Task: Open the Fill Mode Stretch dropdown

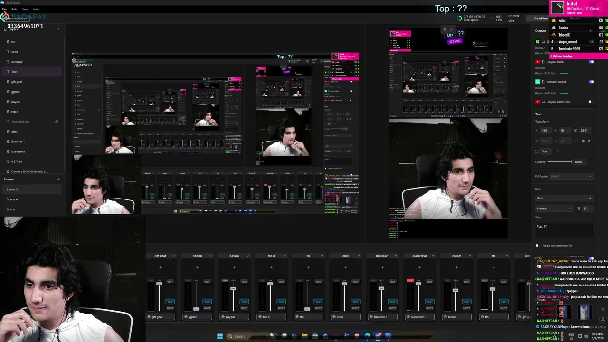Action: click(x=571, y=176)
